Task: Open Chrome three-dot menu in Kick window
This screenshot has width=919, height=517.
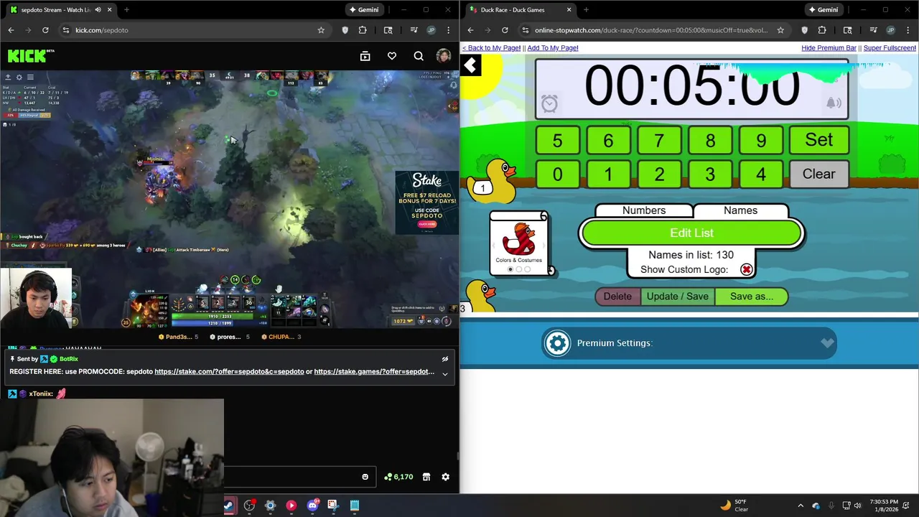Action: pos(449,30)
